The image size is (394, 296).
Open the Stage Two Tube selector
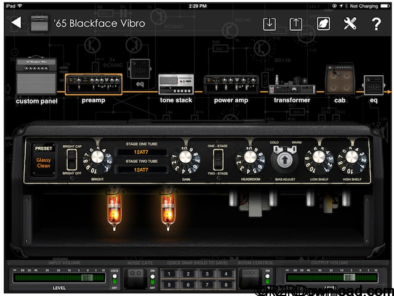click(x=141, y=170)
